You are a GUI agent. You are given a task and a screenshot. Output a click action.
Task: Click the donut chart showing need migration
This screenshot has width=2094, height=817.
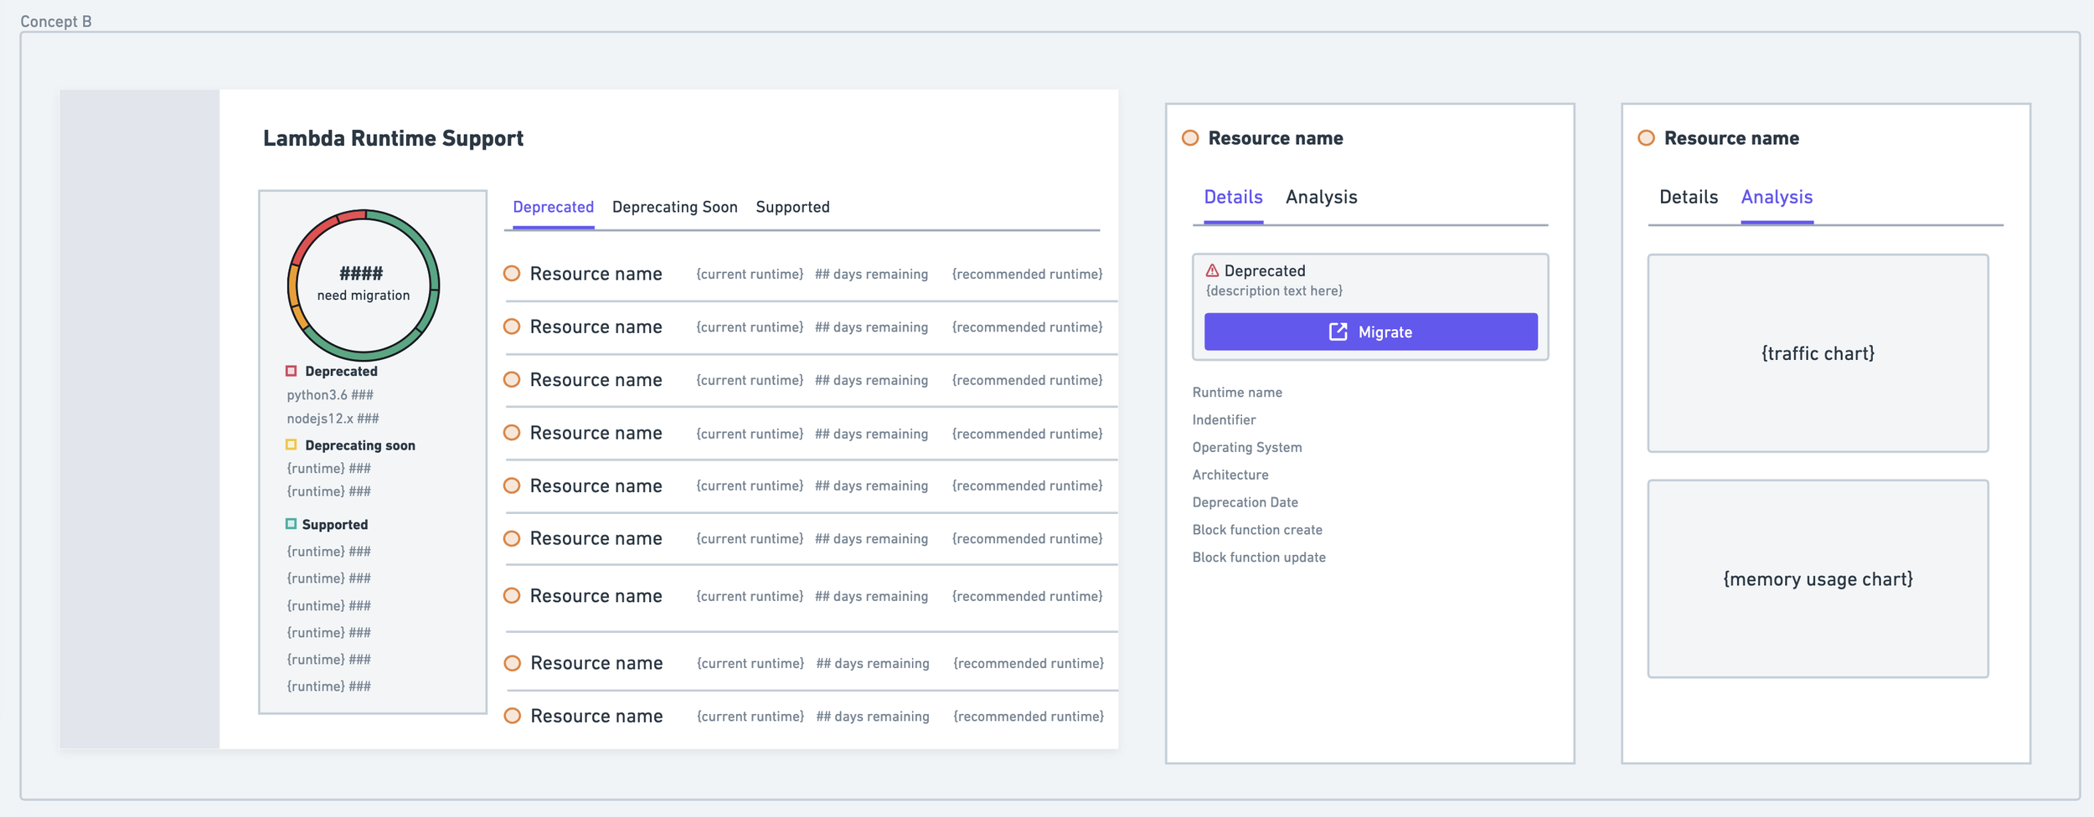(x=364, y=285)
